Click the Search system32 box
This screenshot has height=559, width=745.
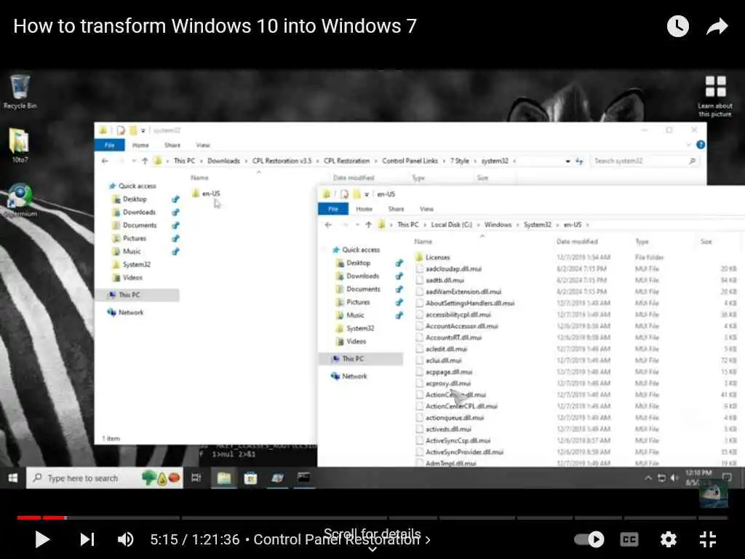coord(645,161)
